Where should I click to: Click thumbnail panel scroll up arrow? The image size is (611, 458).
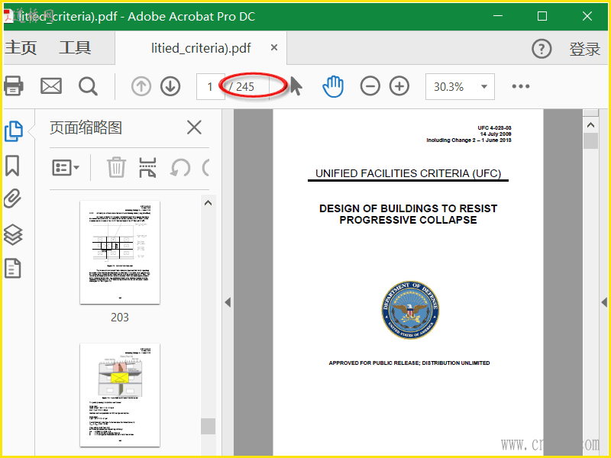coord(208,203)
